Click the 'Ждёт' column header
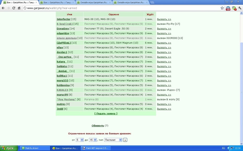This screenshot has height=151, width=243. [x=150, y=15]
